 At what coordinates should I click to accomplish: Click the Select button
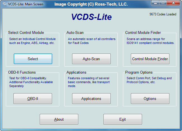pyautogui.click(x=33, y=59)
